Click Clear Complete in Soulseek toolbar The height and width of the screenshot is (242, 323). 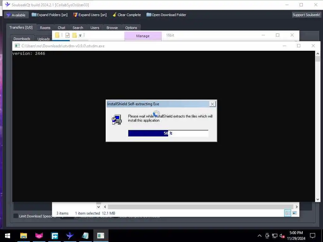tap(127, 15)
